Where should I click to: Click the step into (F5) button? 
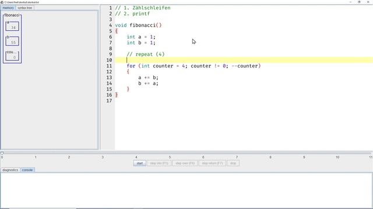point(159,163)
